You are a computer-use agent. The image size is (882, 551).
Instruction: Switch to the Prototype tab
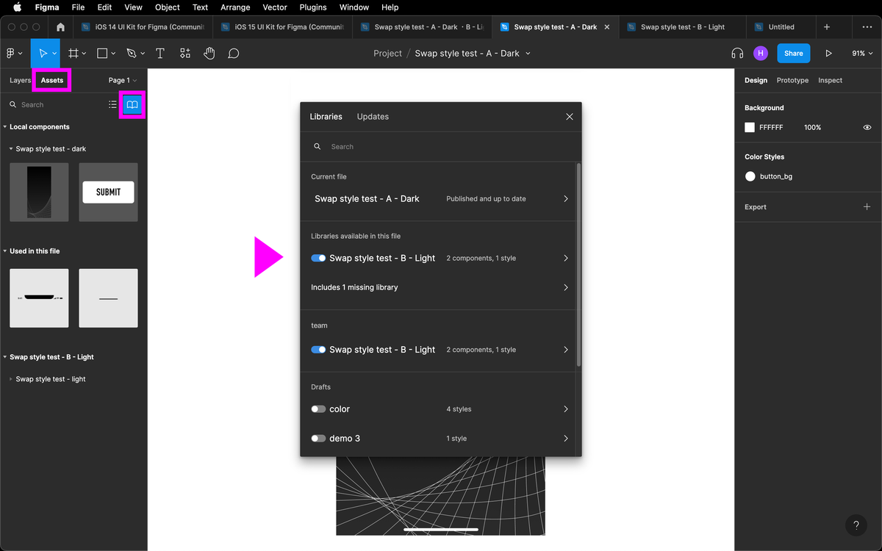point(792,81)
